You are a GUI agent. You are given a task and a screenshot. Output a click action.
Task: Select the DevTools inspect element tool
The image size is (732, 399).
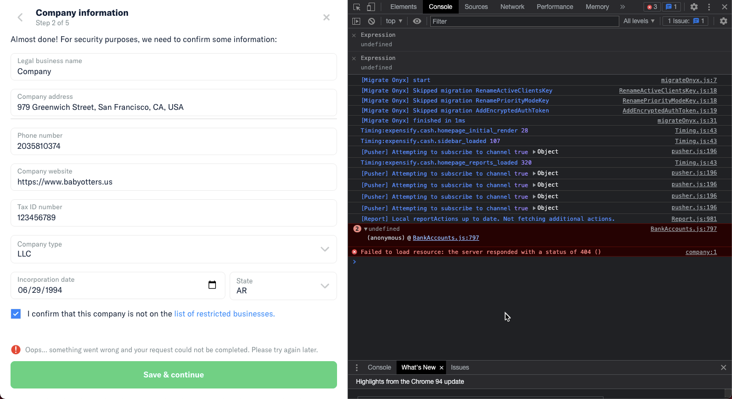[357, 7]
